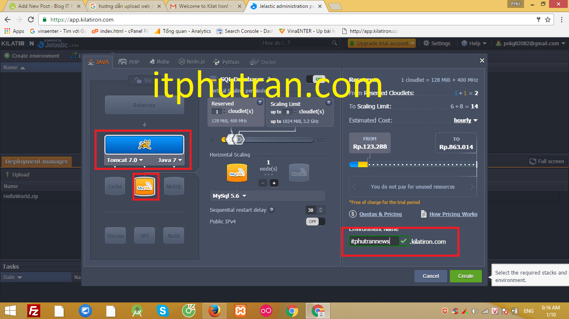Image resolution: width=569 pixels, height=319 pixels.
Task: Click the How do I search field
Action: pyautogui.click(x=296, y=43)
